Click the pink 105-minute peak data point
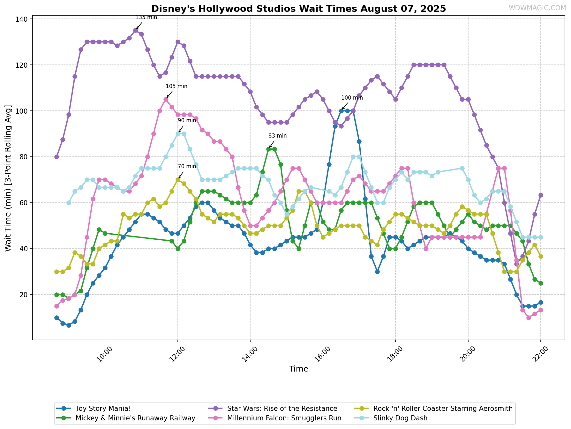The width and height of the screenshot is (571, 429). click(166, 99)
